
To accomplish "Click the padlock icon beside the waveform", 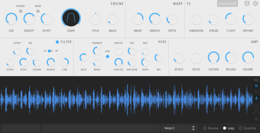I will coord(256,119).
